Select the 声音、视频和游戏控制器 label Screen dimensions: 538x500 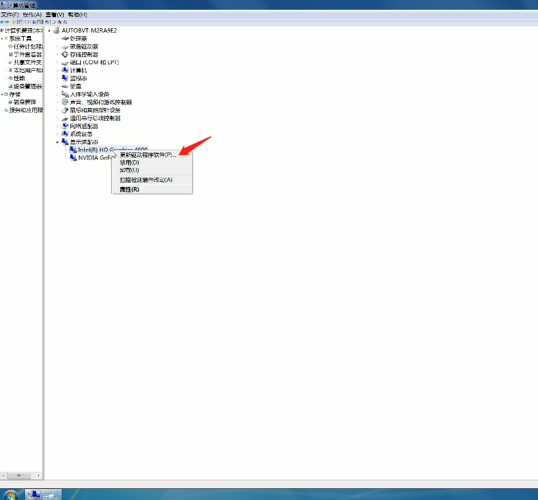click(x=101, y=102)
